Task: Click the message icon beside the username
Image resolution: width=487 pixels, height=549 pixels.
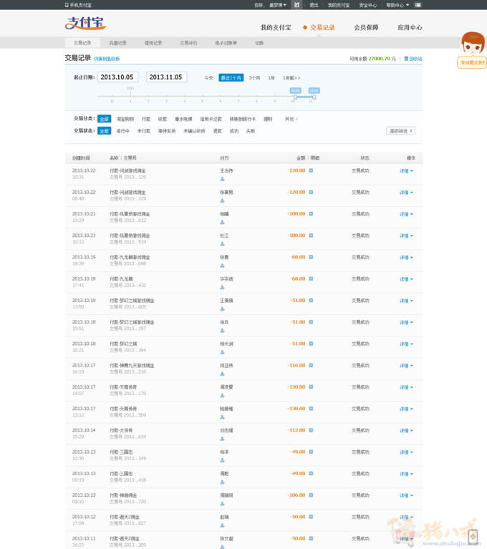Action: coord(296,5)
